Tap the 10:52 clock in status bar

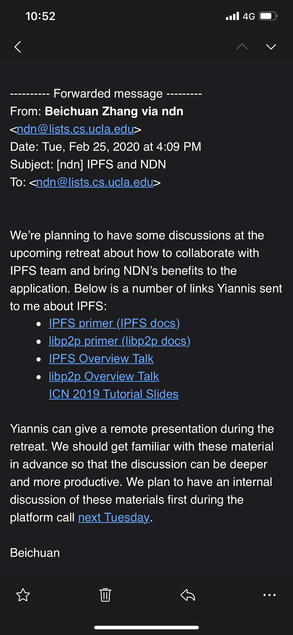(x=40, y=16)
